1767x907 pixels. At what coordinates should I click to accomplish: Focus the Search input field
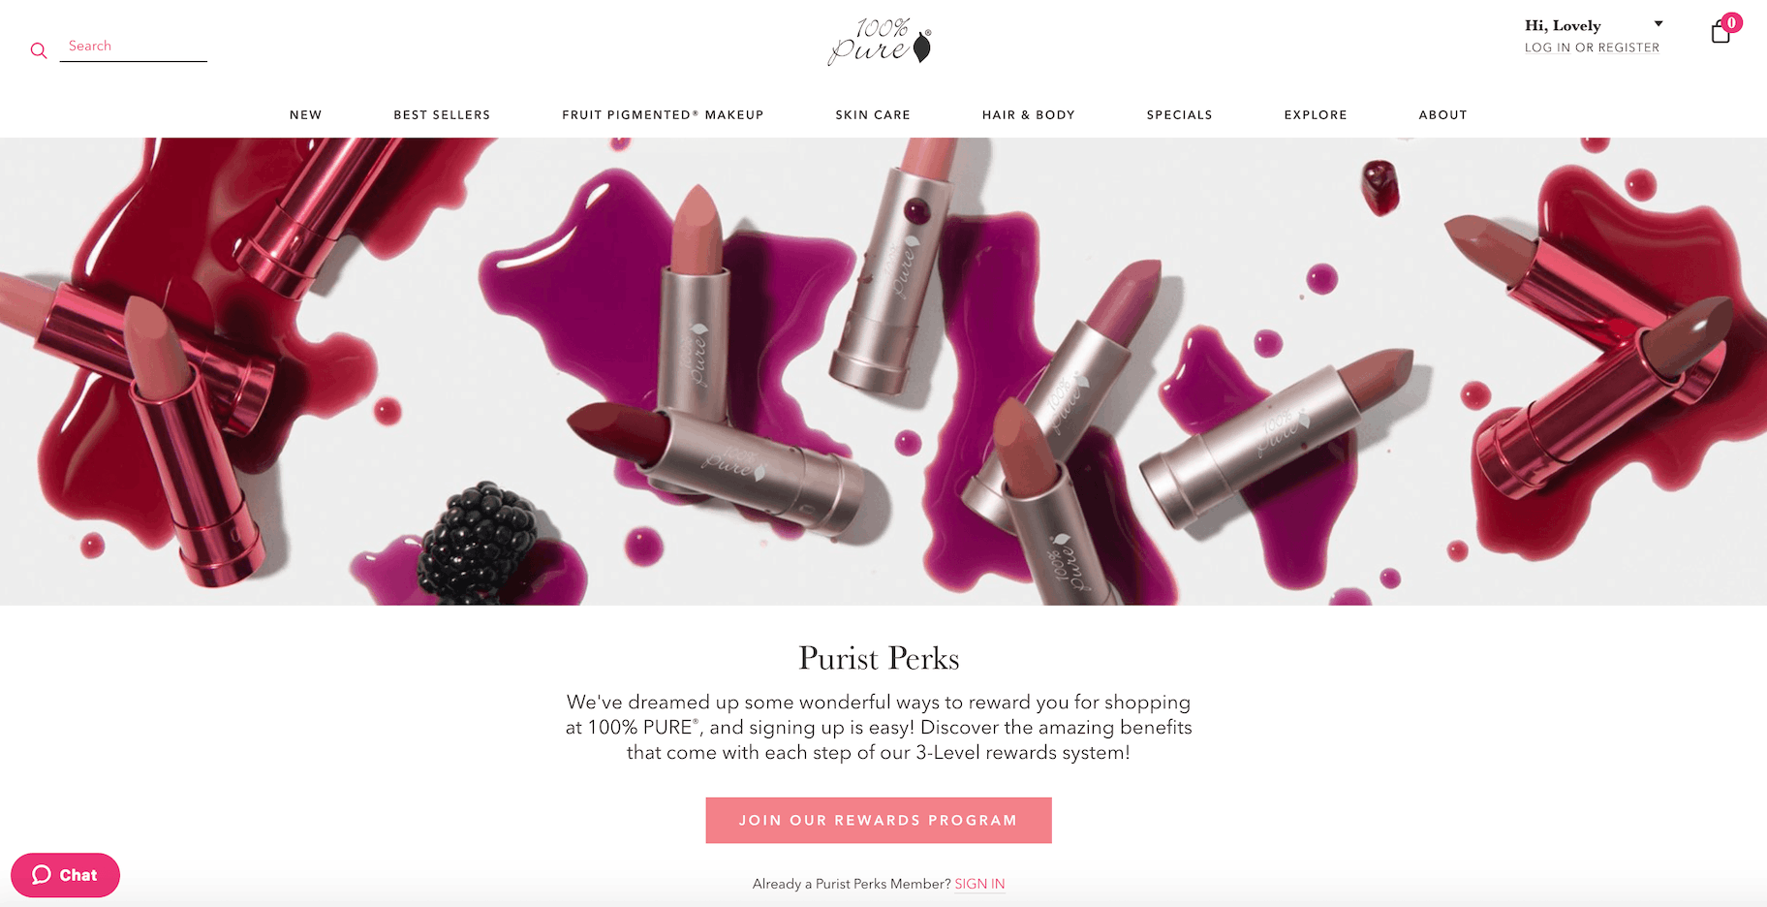pyautogui.click(x=134, y=47)
